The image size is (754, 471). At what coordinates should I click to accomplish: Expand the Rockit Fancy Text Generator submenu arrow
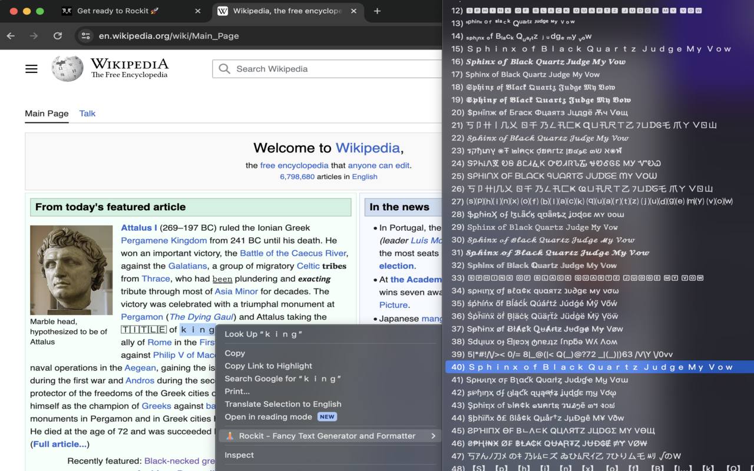pyautogui.click(x=433, y=436)
